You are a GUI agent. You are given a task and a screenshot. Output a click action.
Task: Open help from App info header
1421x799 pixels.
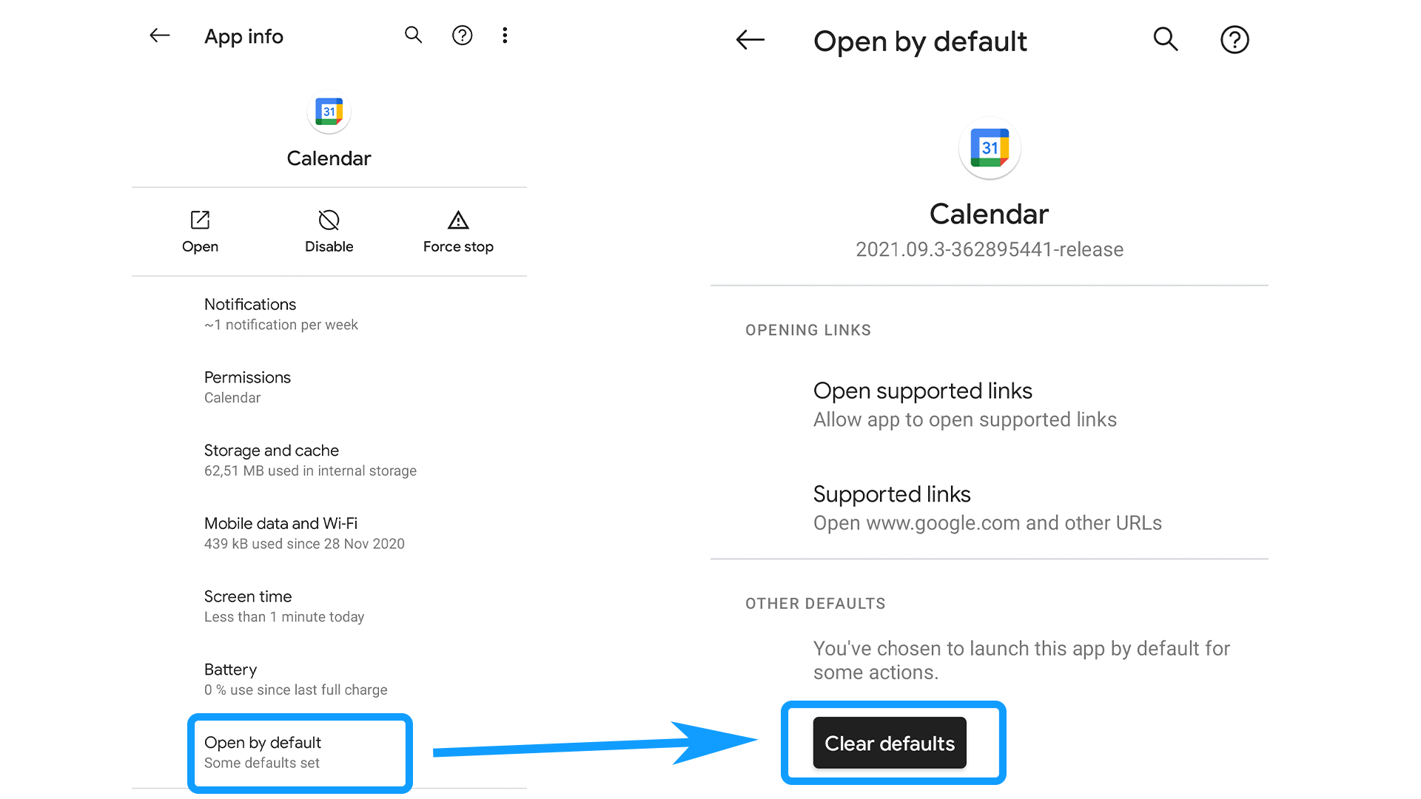(462, 35)
